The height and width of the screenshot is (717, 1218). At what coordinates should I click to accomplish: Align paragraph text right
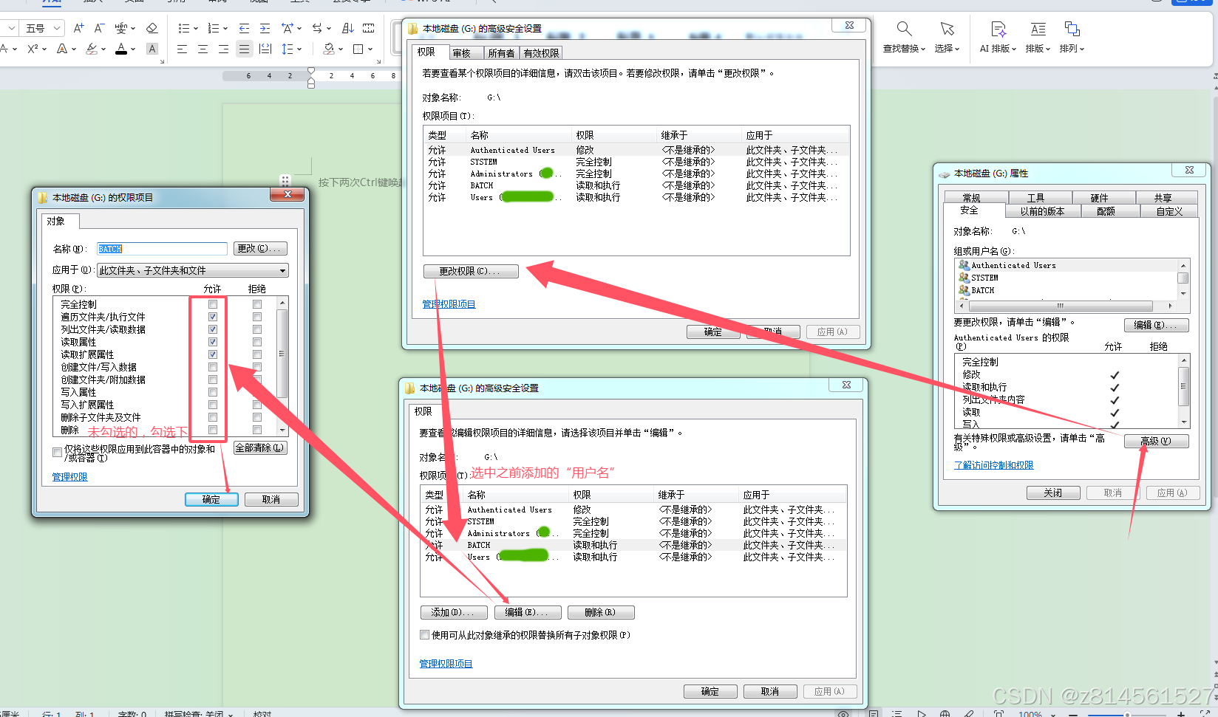[x=223, y=49]
